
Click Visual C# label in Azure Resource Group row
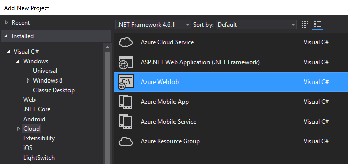[x=316, y=141]
